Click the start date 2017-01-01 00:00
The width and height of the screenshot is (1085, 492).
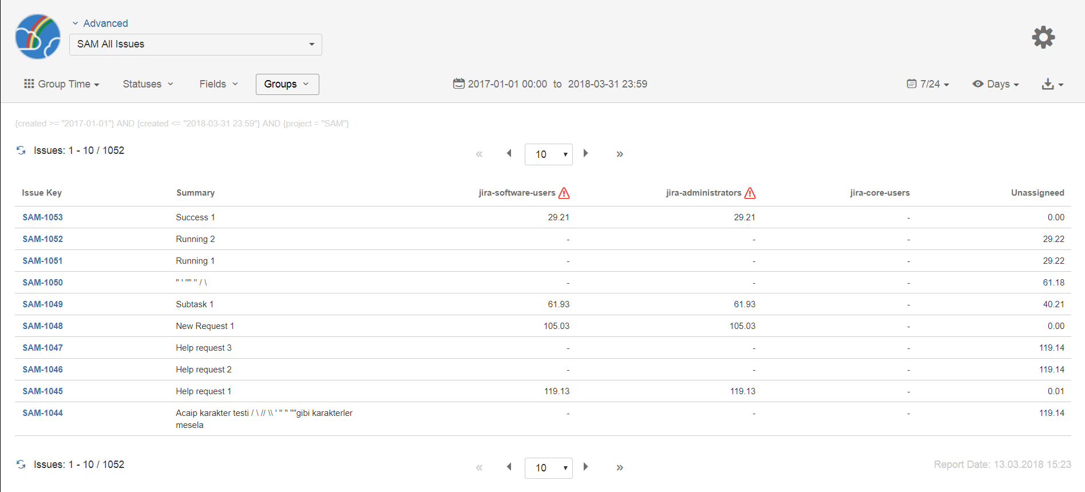point(507,84)
